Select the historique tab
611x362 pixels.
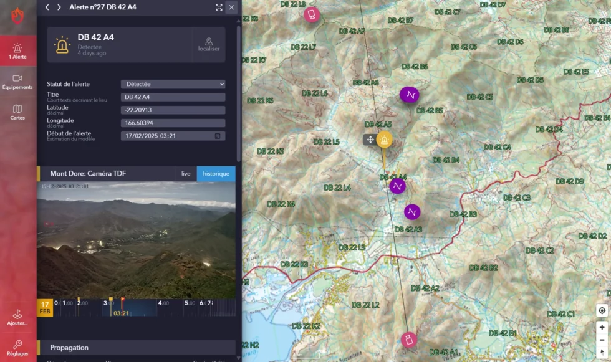[216, 174]
